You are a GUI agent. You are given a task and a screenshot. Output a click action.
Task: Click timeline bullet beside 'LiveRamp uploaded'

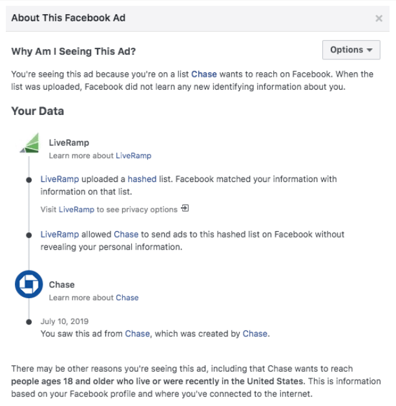pos(28,179)
